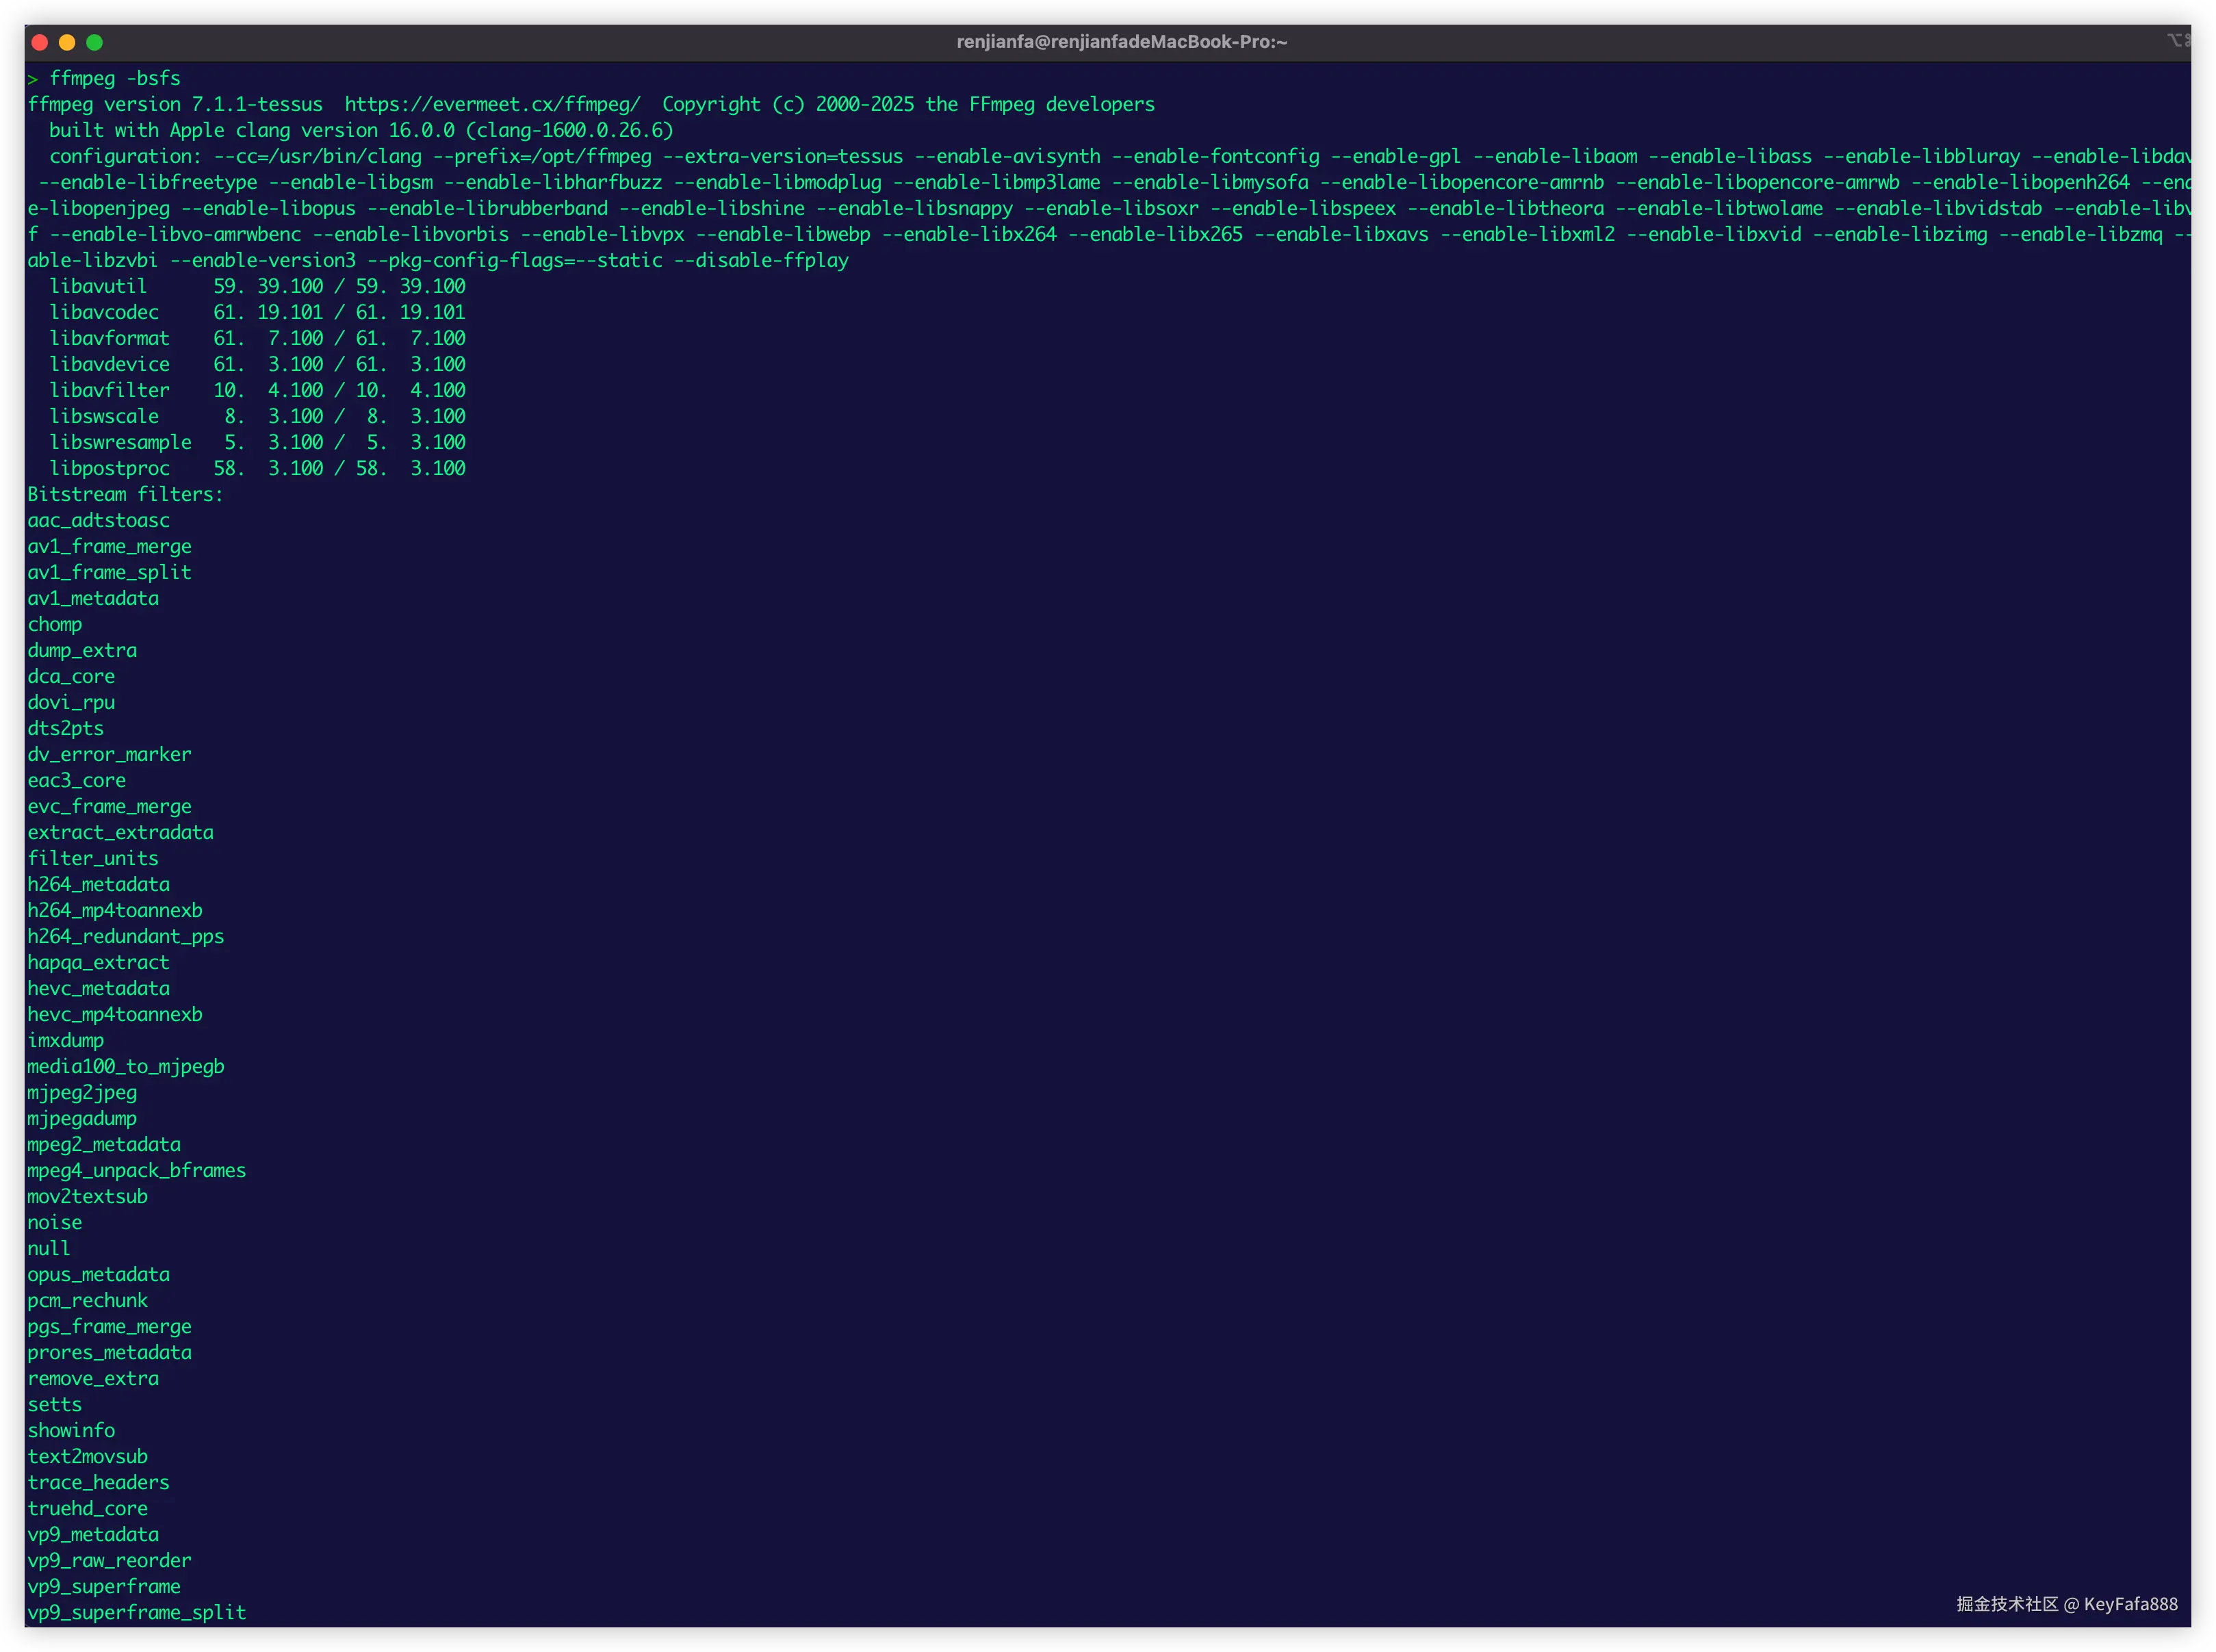This screenshot has height=1652, width=2216.
Task: Click the ffmpeg download URL evermeet.cx link
Action: [x=492, y=103]
